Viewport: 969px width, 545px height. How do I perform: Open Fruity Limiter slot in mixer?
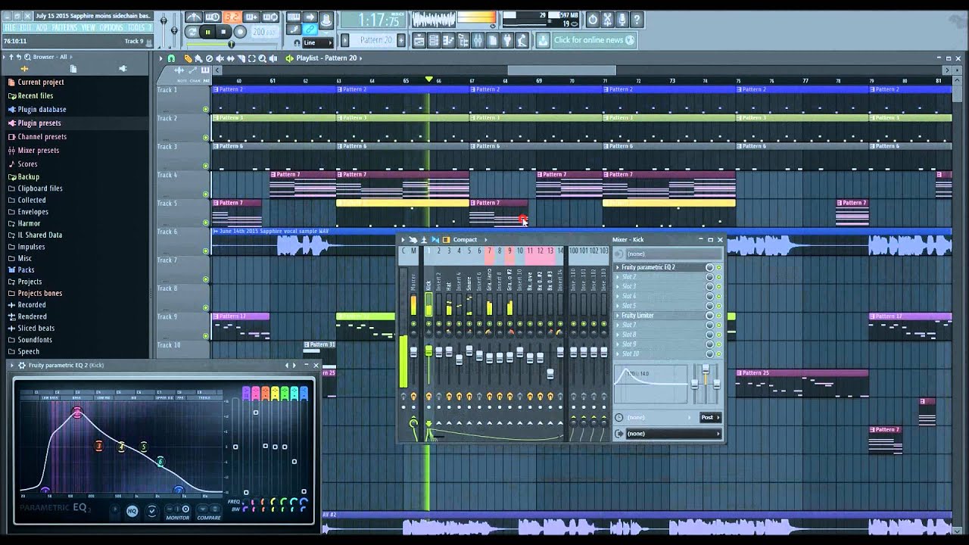coord(659,316)
